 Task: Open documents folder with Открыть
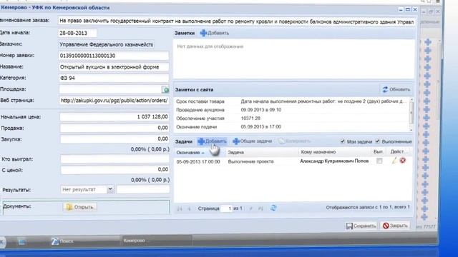click(80, 207)
